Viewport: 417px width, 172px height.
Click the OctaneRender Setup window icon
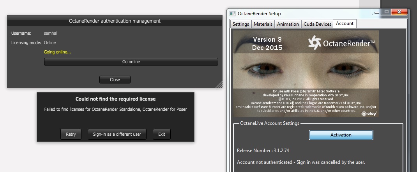[233, 14]
